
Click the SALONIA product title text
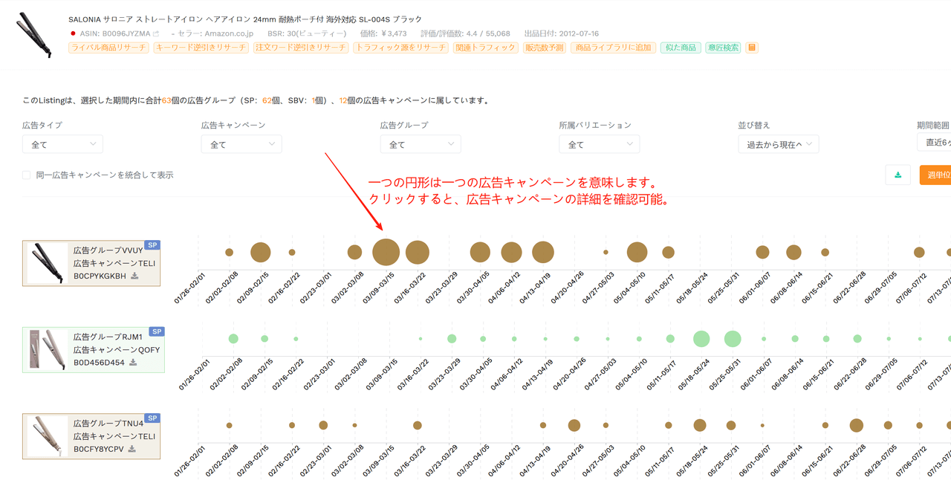coord(245,19)
